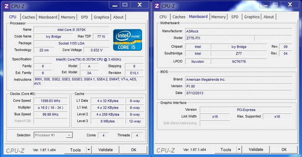Click the LPCIO vendor Nuvoton
Image resolution: width=302 pixels, height=157 pixels.
pyautogui.click(x=197, y=62)
